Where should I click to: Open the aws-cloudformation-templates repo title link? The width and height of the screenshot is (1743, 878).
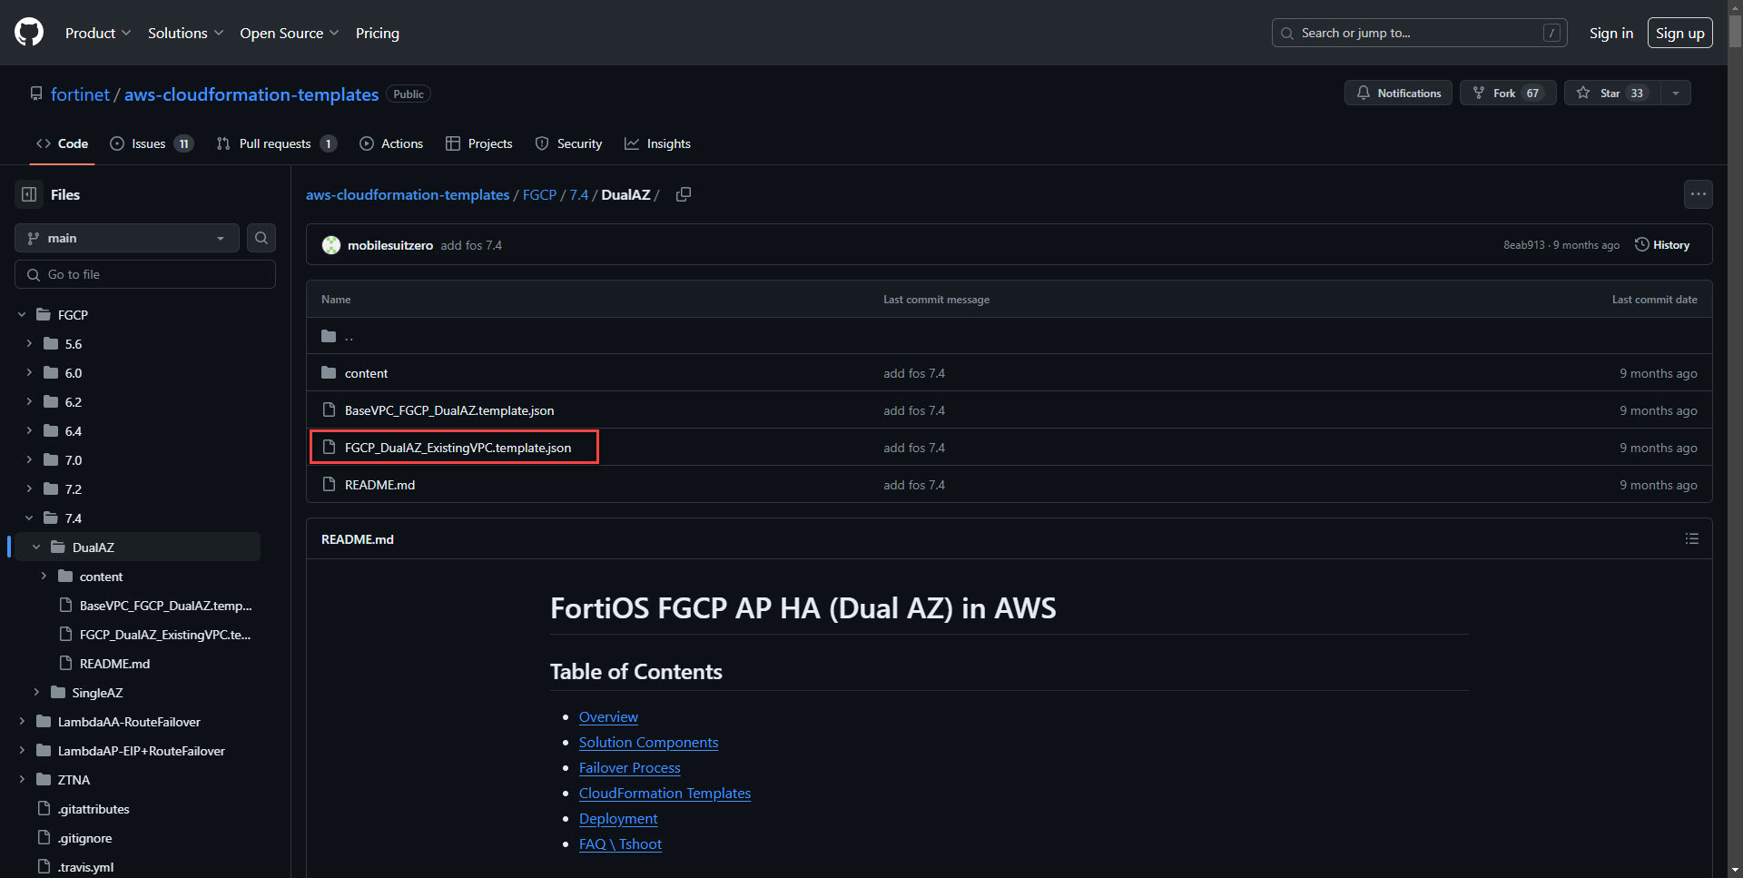coord(251,94)
